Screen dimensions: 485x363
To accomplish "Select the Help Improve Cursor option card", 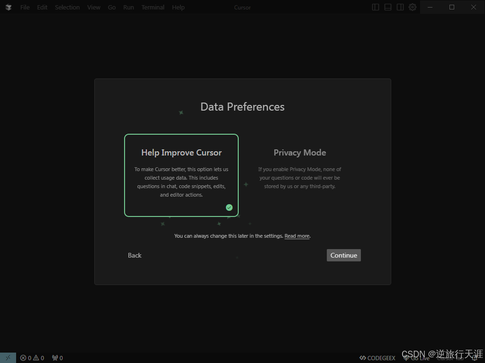I will pos(181,175).
